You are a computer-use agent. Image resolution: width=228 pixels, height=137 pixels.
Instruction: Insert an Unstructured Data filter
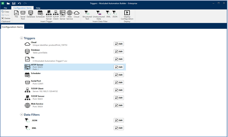(99, 15)
